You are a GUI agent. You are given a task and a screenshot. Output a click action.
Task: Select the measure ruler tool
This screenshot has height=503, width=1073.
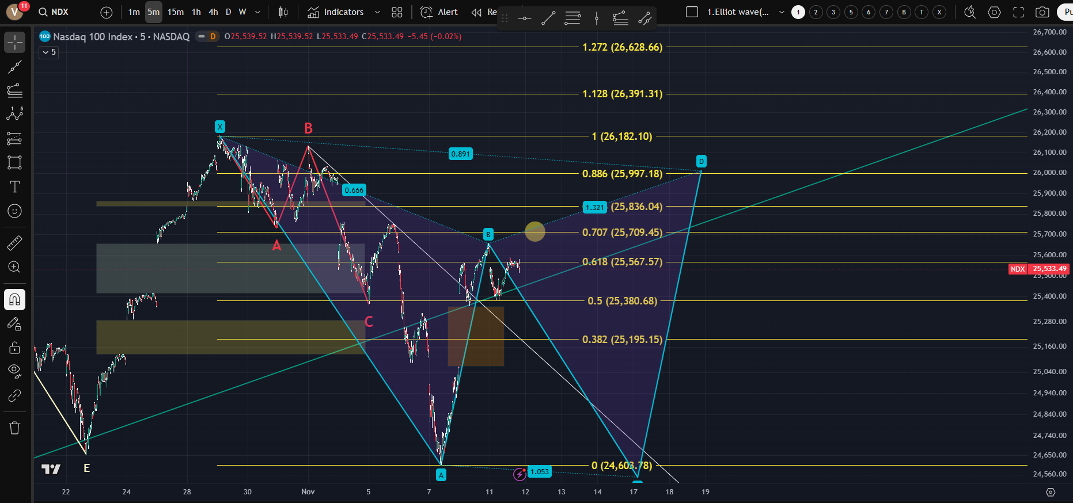click(x=14, y=243)
